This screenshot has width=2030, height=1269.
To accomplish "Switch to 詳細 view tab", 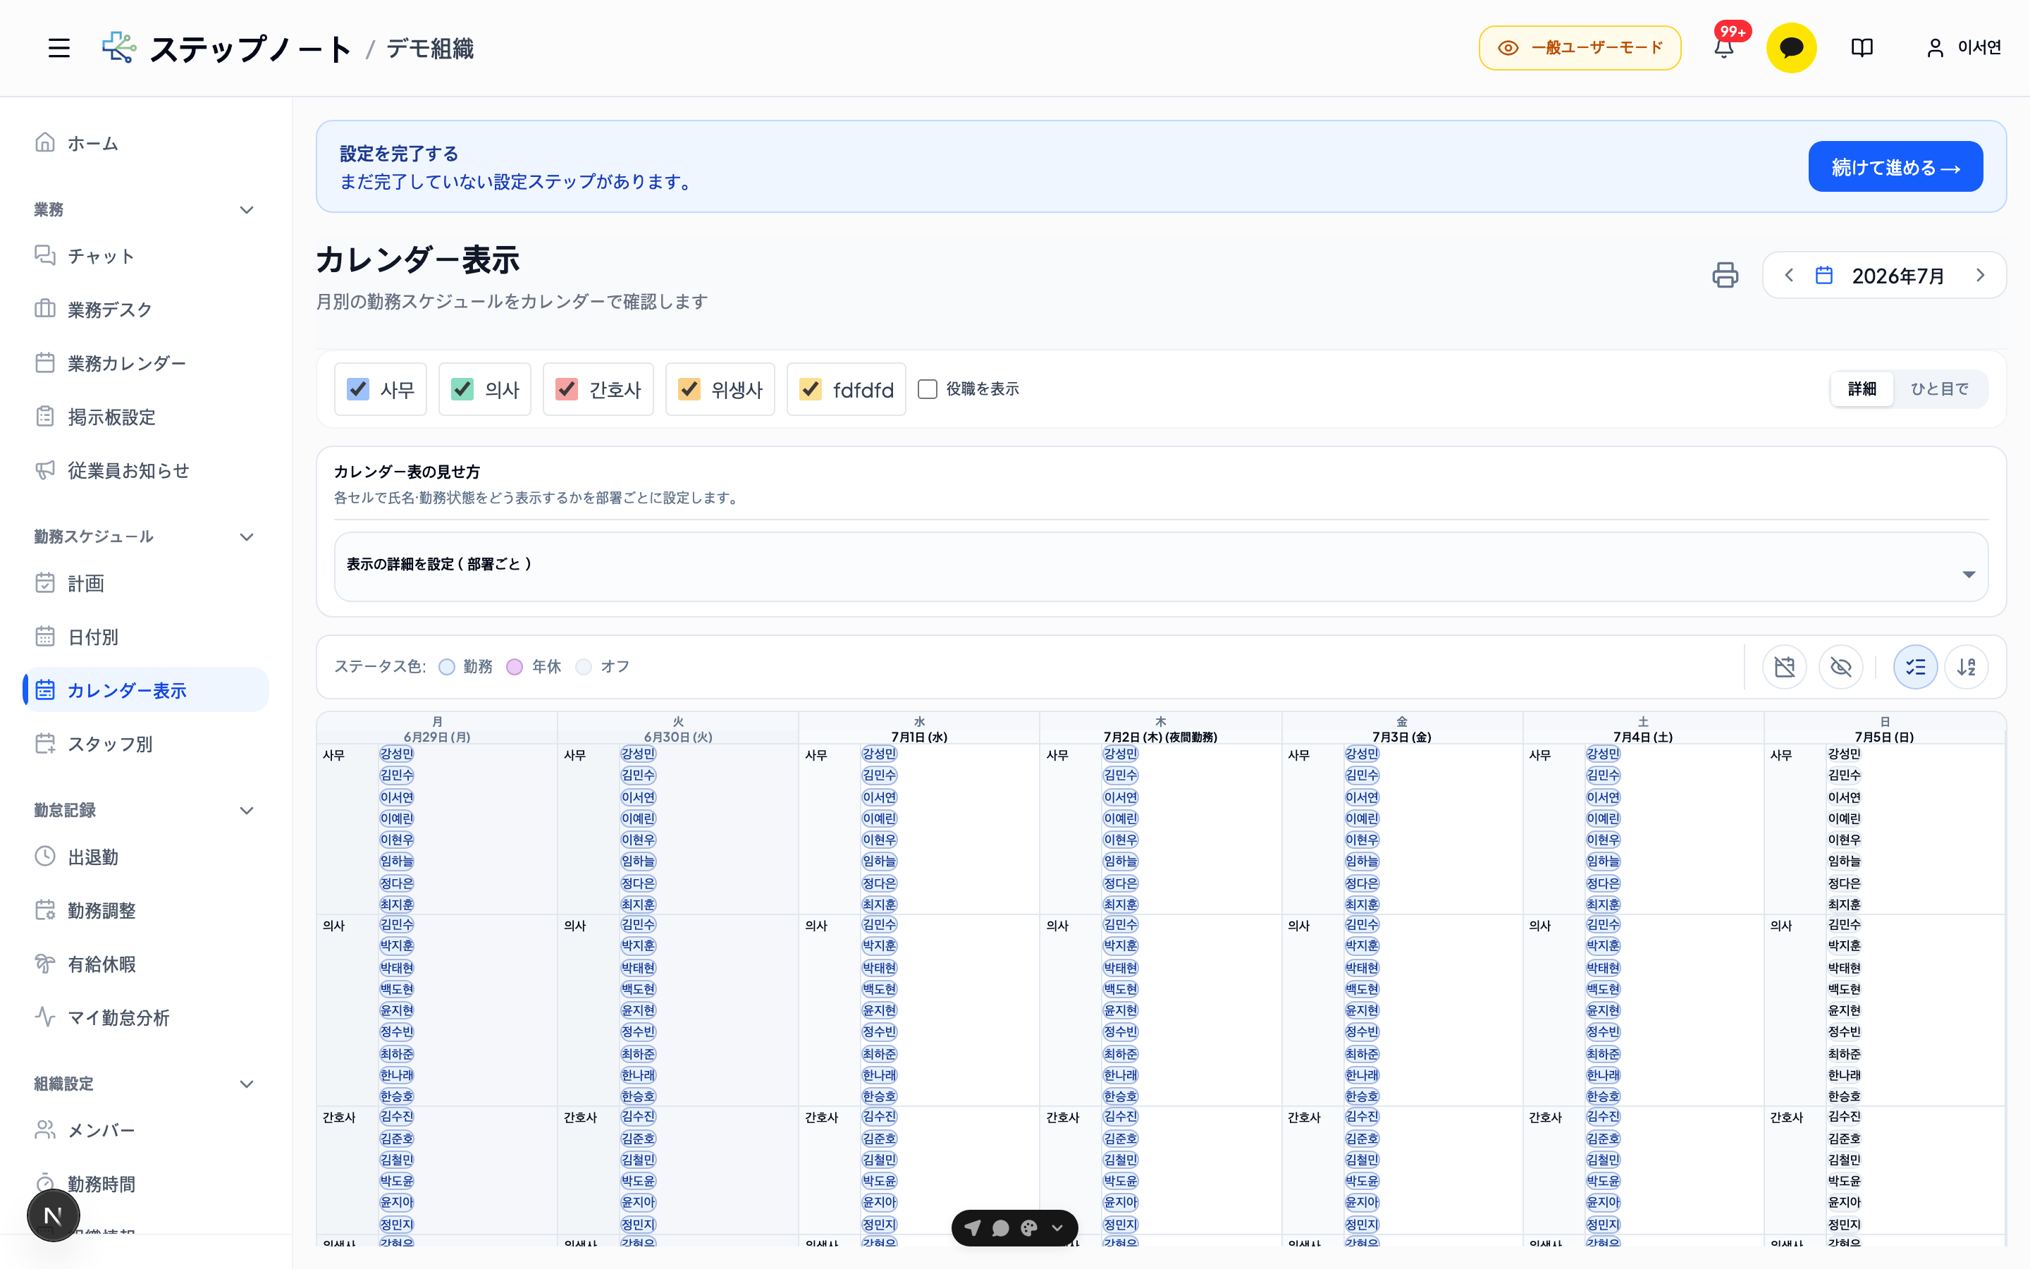I will [x=1862, y=389].
